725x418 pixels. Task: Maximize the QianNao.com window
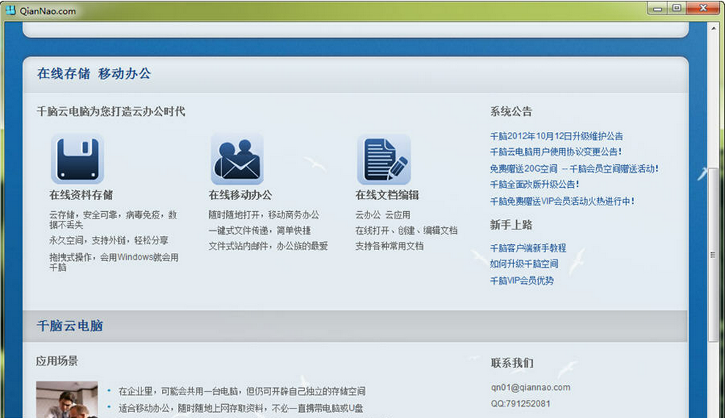677,8
